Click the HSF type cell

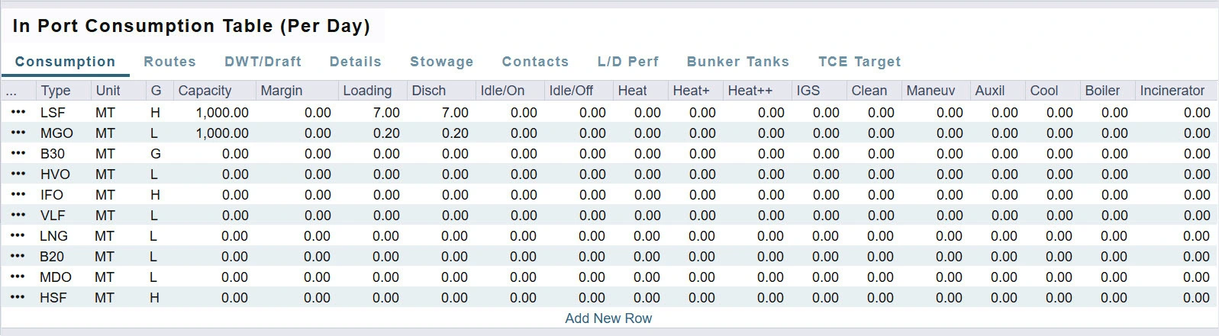[x=63, y=298]
